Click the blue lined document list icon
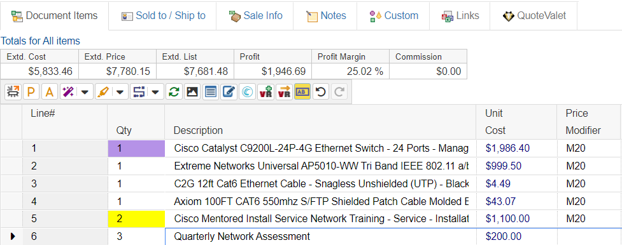 pyautogui.click(x=211, y=92)
